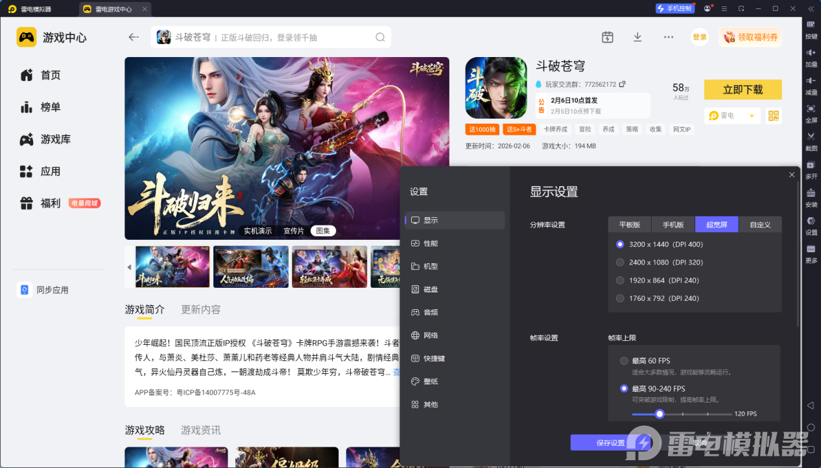This screenshot has width=821, height=468.
Task: Open the calendar reservation icon in top bar
Action: click(x=607, y=37)
